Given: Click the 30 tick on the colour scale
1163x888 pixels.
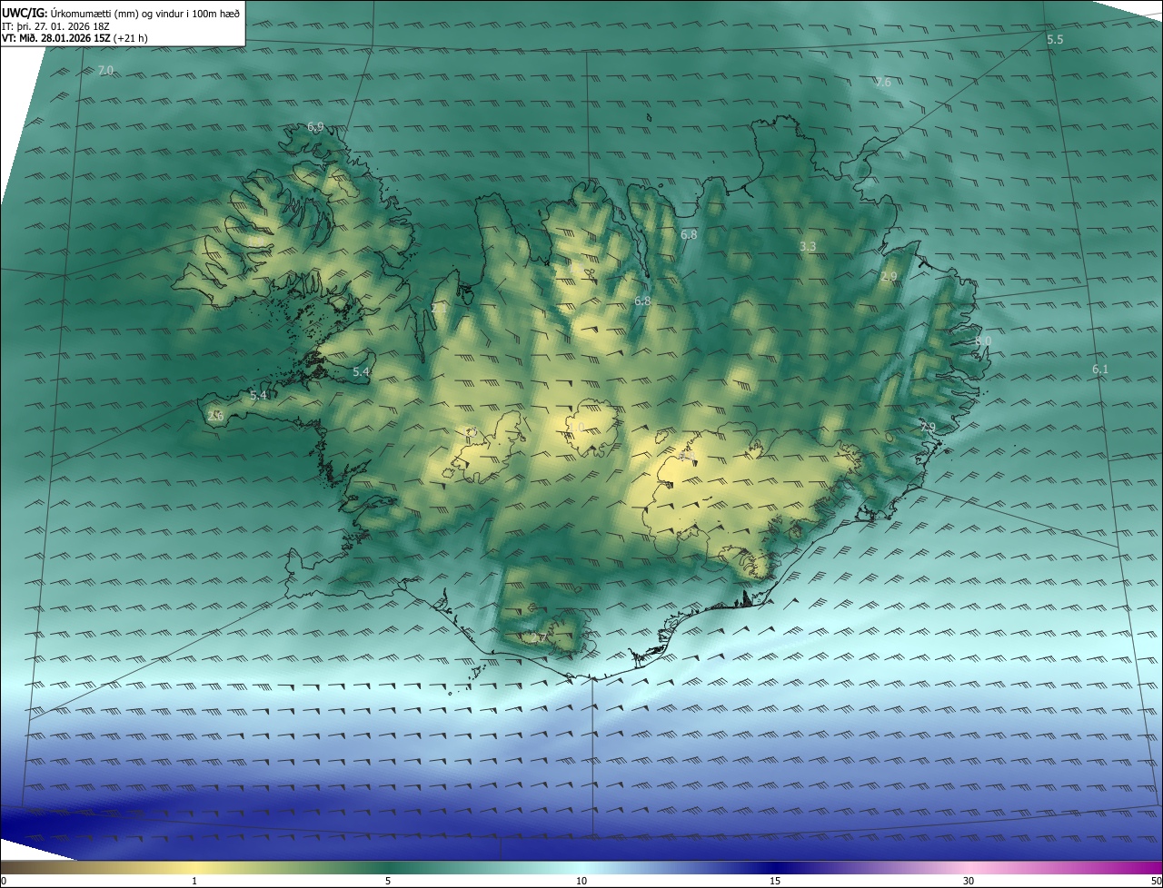Looking at the screenshot, I should tap(969, 881).
